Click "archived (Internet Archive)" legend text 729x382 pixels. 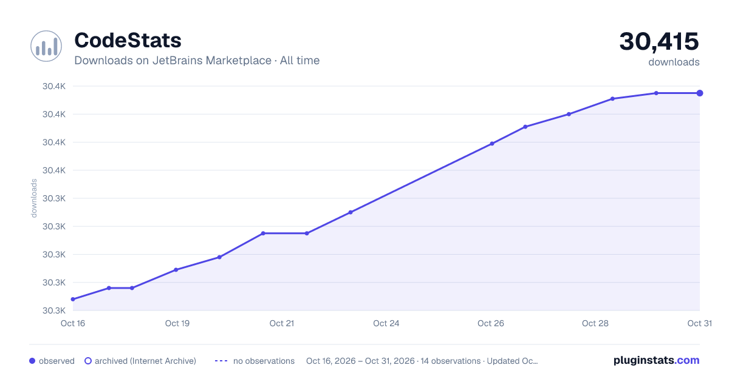tap(145, 361)
